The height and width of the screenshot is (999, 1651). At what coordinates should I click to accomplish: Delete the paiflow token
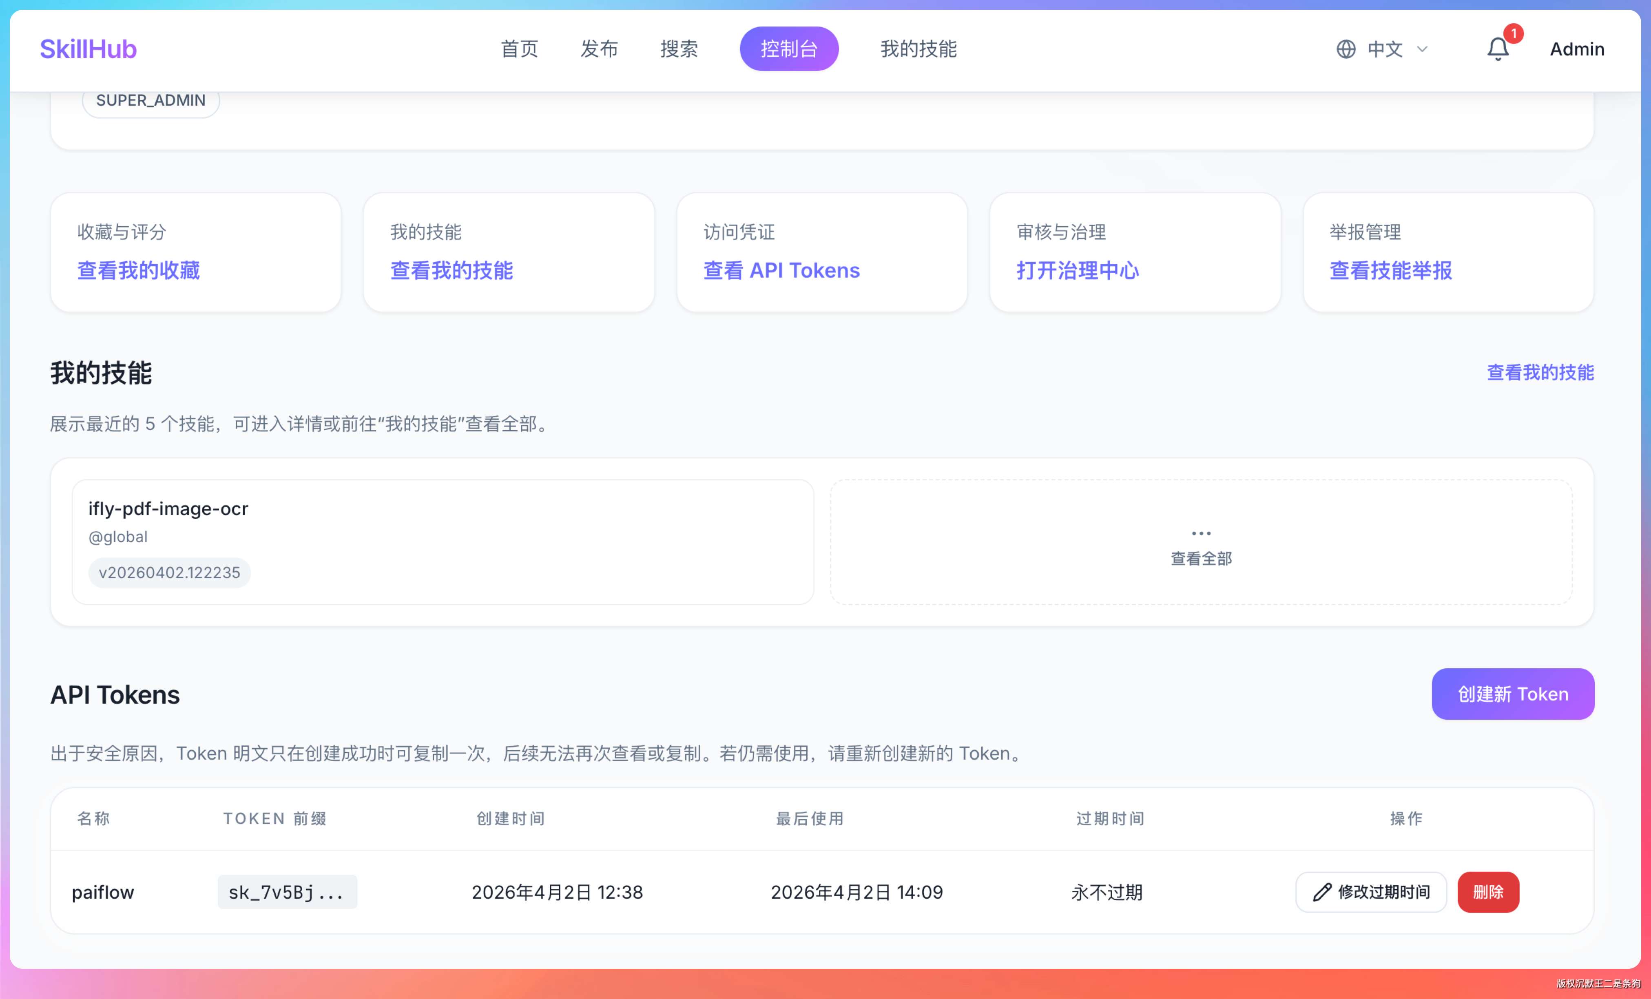click(1487, 892)
